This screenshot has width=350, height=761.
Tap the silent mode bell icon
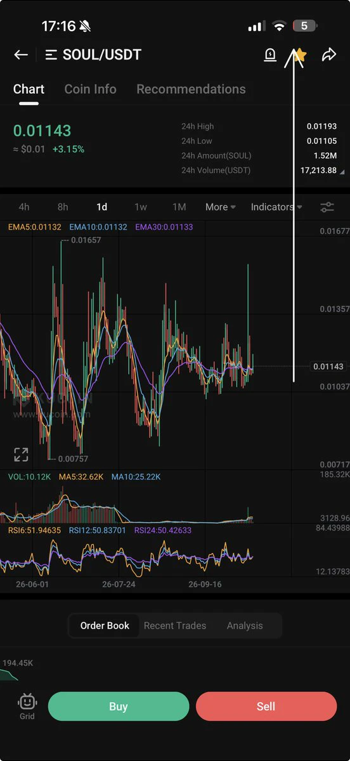(85, 26)
